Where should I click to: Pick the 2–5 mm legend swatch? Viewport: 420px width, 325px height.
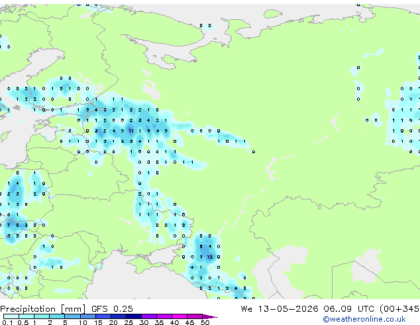click(x=57, y=316)
